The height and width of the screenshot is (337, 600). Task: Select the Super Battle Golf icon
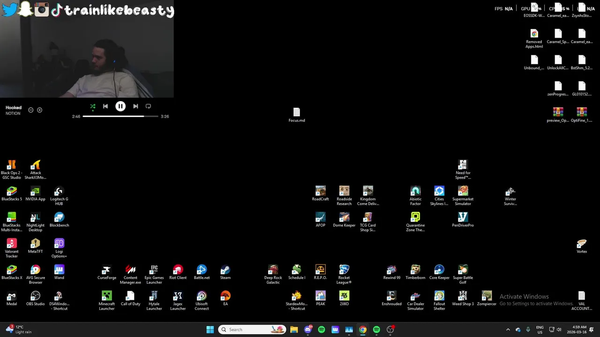[463, 274]
